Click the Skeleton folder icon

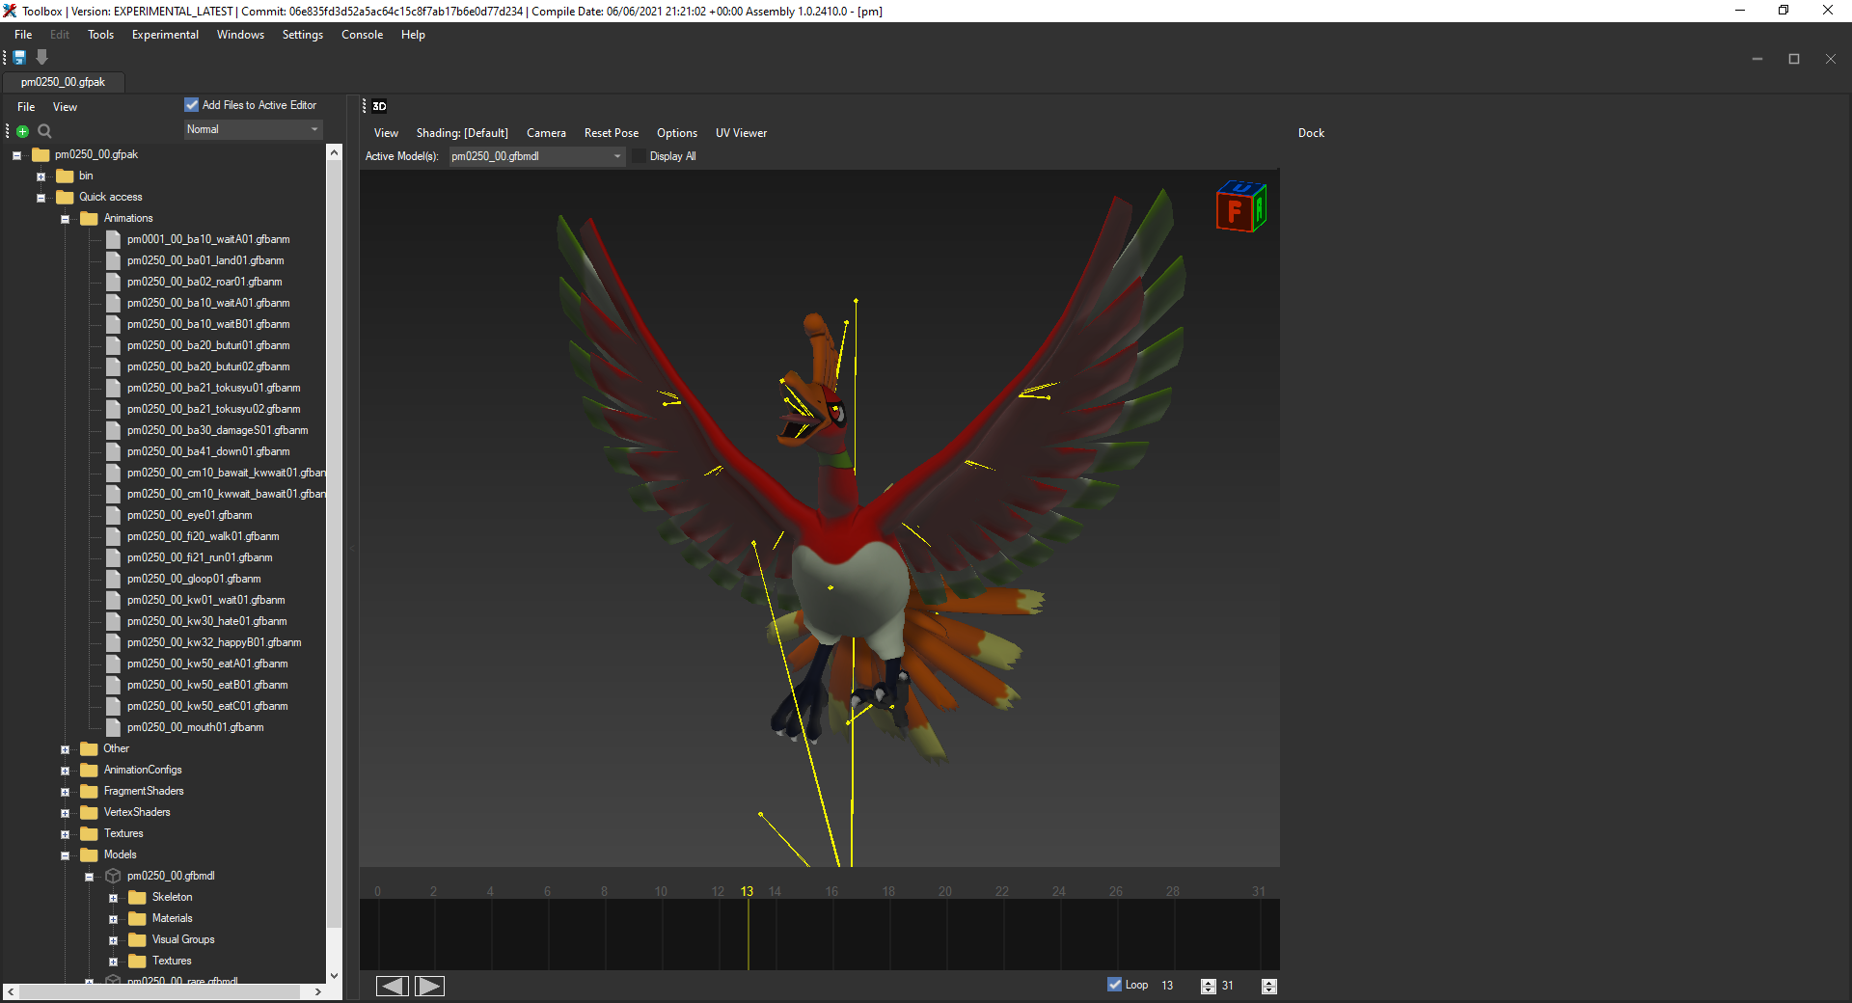pos(138,897)
